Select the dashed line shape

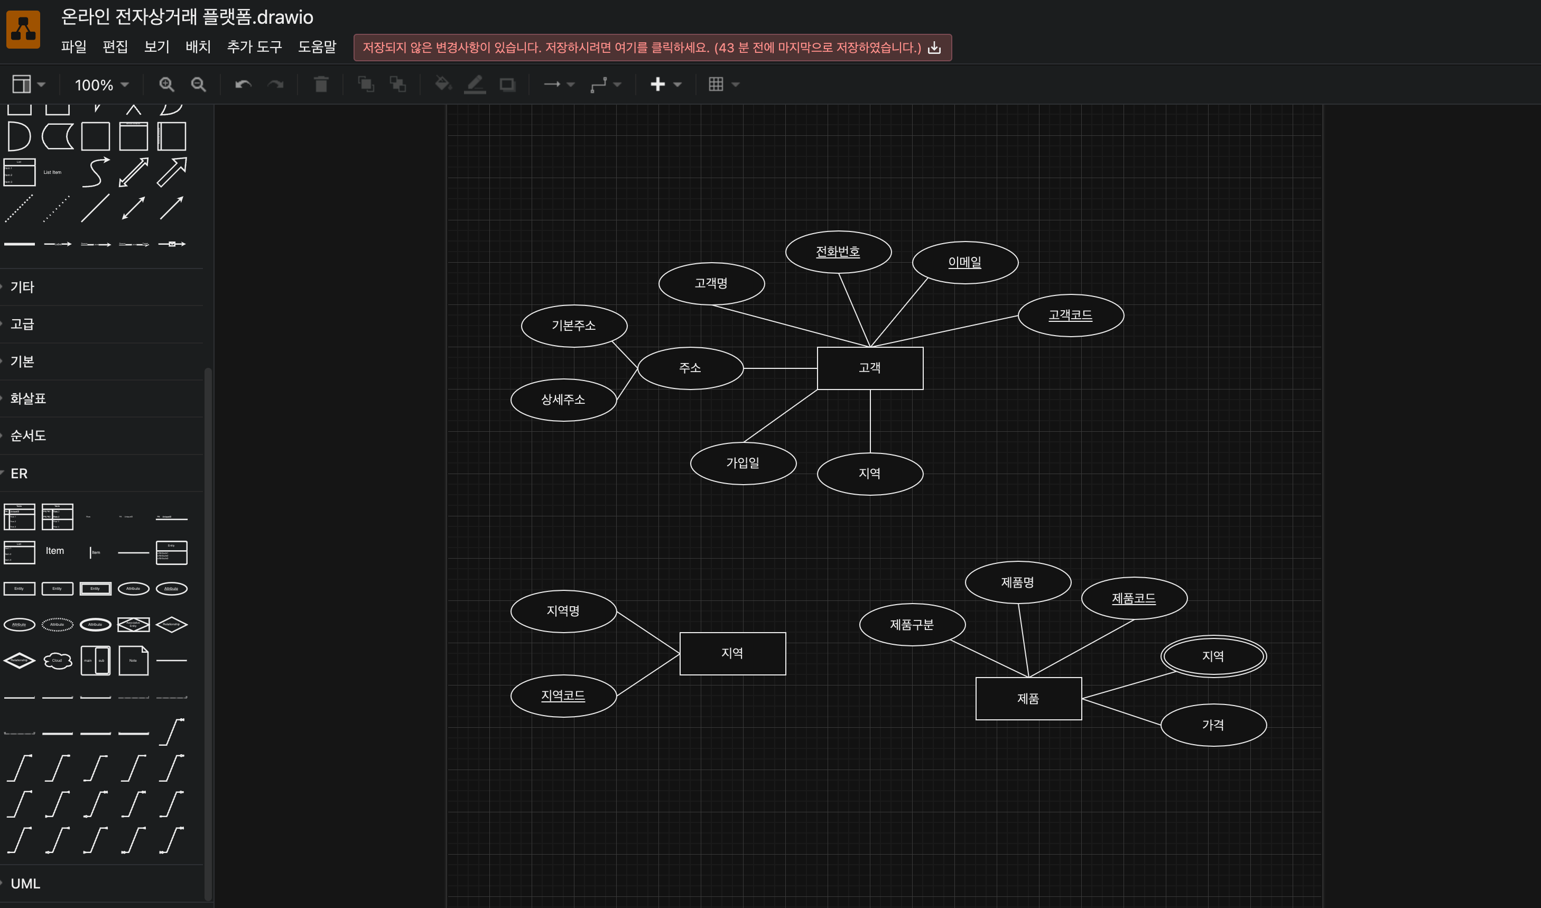coord(19,209)
